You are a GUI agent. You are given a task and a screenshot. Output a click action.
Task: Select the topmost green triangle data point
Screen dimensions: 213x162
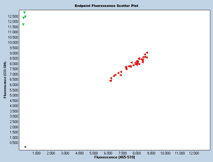pos(24,13)
